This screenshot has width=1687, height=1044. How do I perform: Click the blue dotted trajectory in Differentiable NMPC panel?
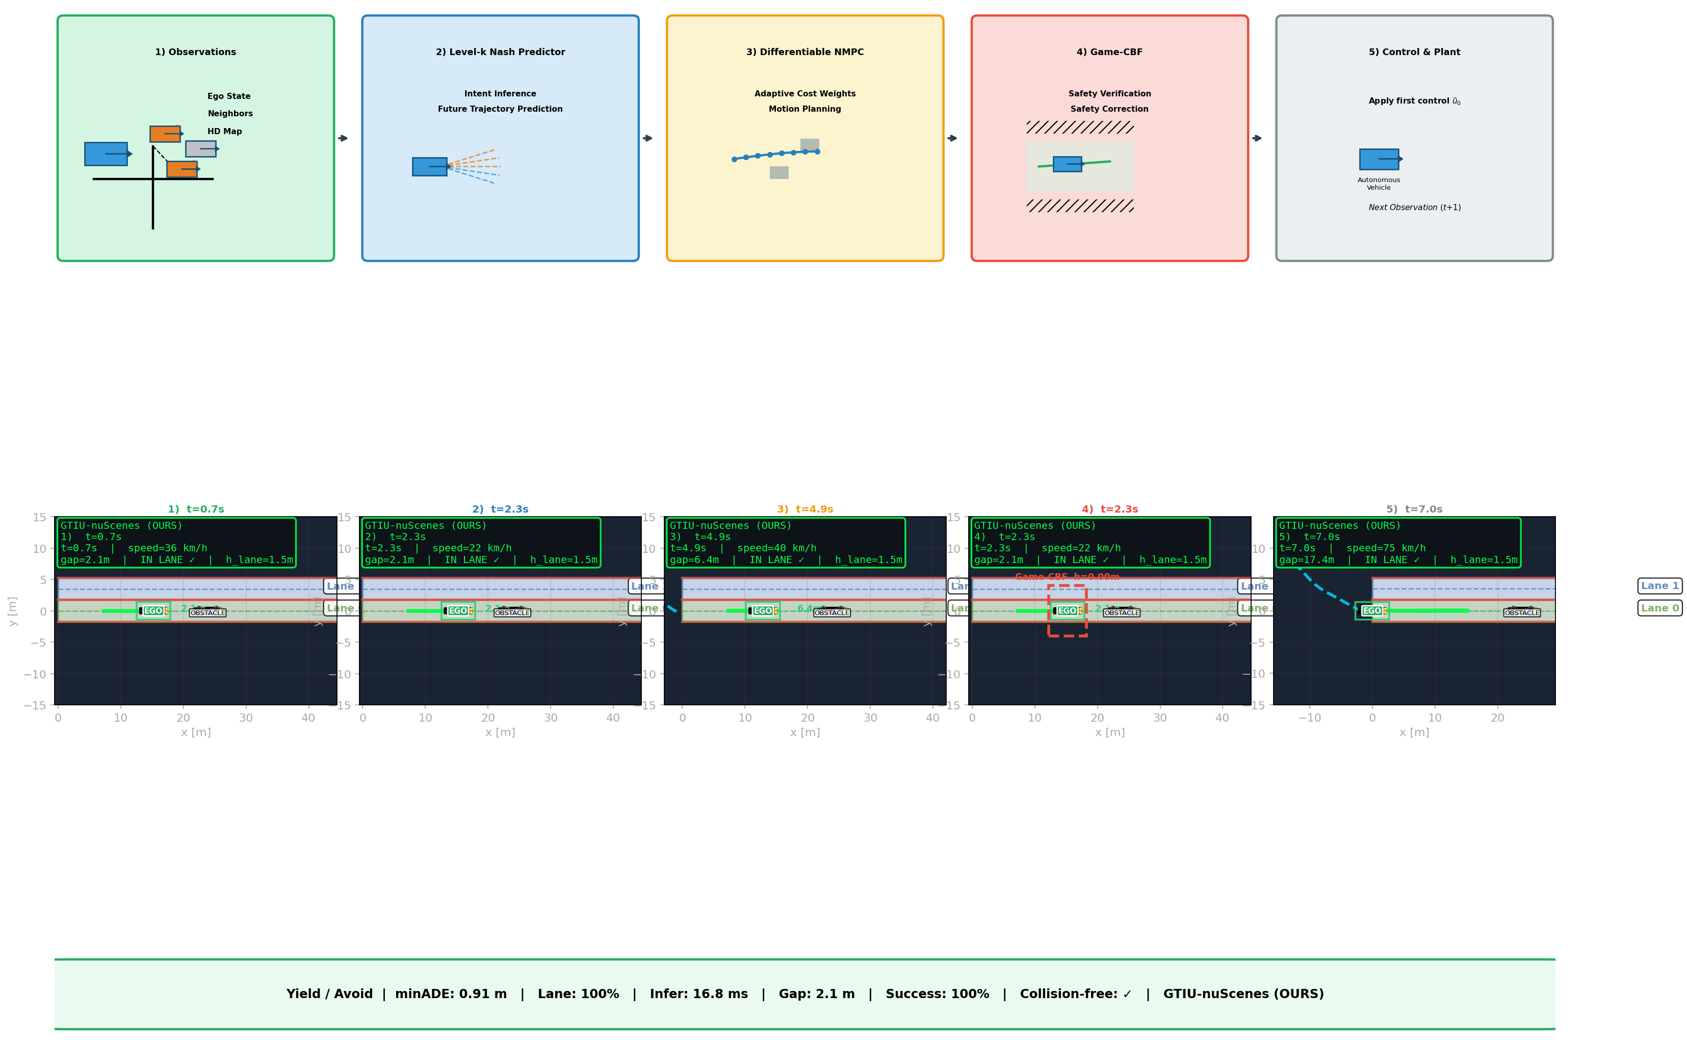click(775, 155)
